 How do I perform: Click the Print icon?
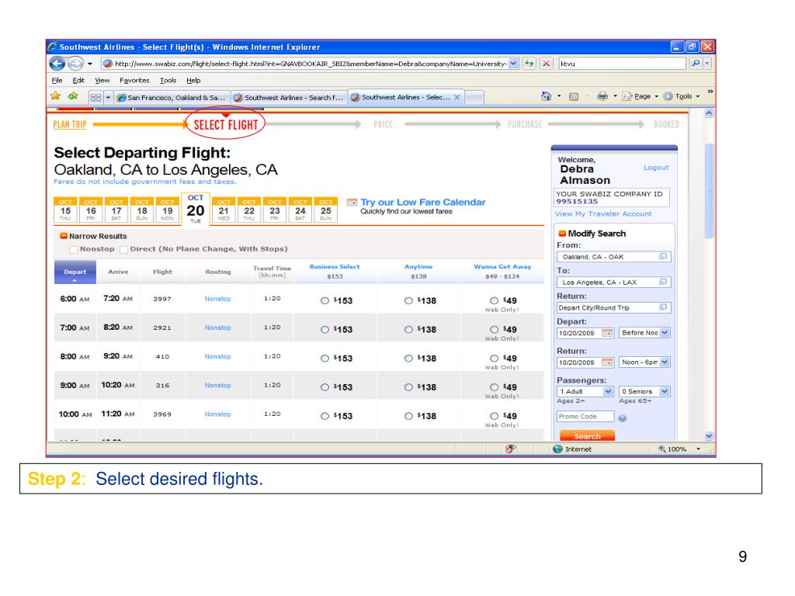coord(602,95)
